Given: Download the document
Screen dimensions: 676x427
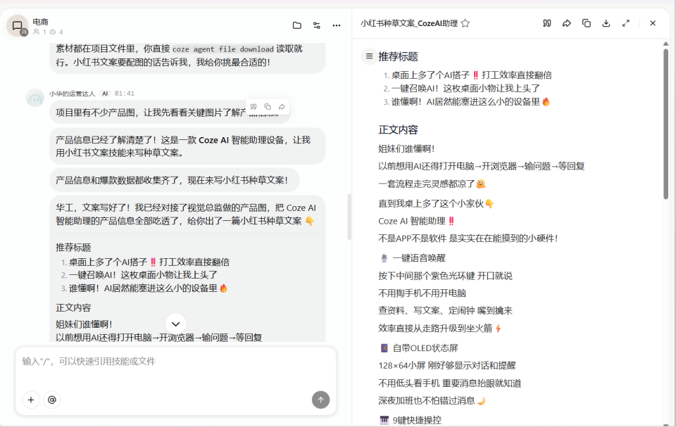Looking at the screenshot, I should (606, 23).
